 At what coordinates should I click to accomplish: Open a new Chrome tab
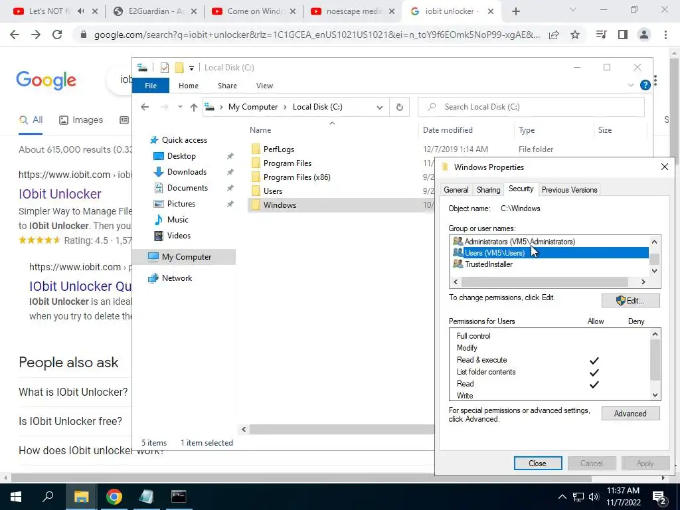(x=515, y=11)
